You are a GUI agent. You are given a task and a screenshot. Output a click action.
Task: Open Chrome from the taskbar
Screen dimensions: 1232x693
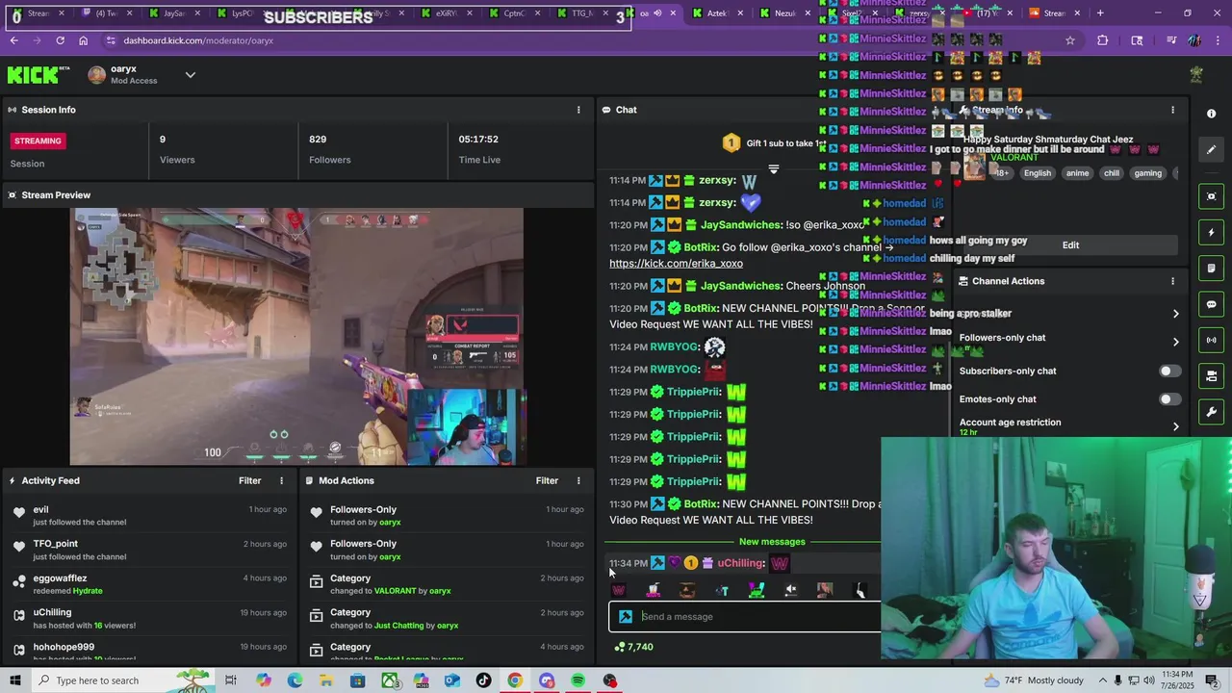515,680
